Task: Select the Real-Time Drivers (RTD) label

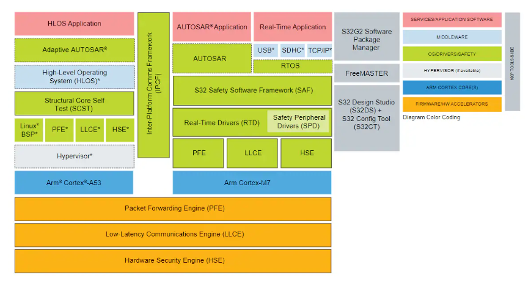Action: 222,123
